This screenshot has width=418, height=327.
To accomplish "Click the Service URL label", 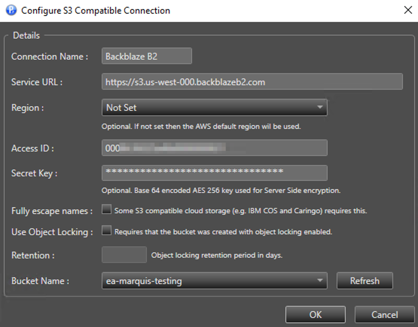I will (37, 82).
